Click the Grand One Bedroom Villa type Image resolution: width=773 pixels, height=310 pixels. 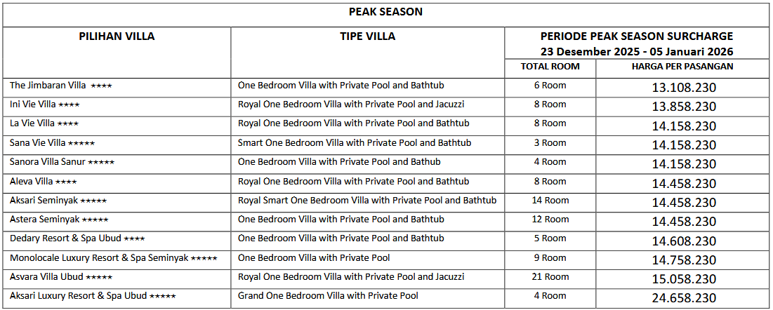coord(328,296)
